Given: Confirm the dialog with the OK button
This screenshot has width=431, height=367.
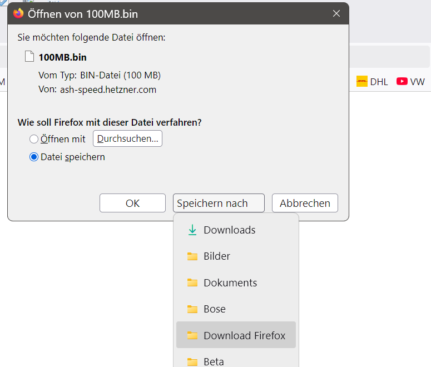Looking at the screenshot, I should [132, 203].
